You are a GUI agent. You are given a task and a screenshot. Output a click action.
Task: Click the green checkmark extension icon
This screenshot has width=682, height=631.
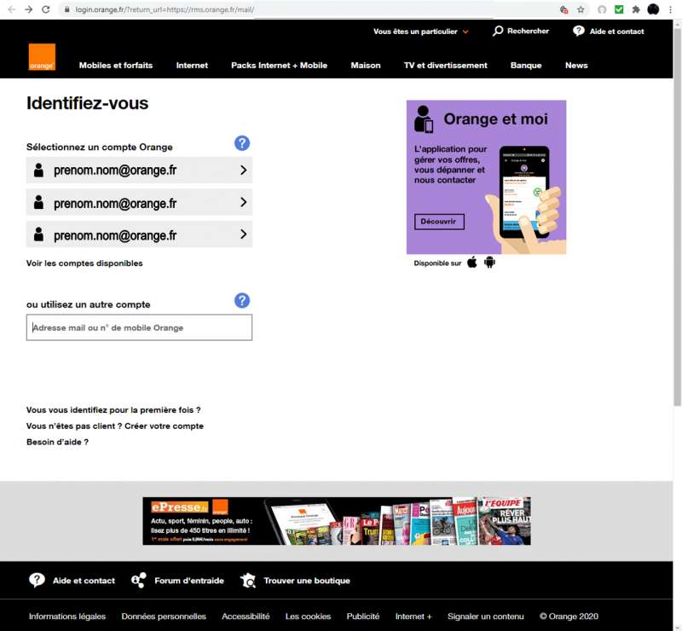pos(619,9)
